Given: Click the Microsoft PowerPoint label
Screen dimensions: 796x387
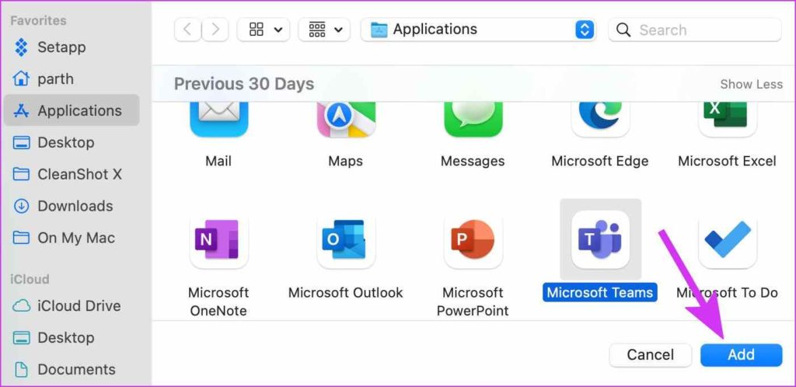Looking at the screenshot, I should click(473, 302).
